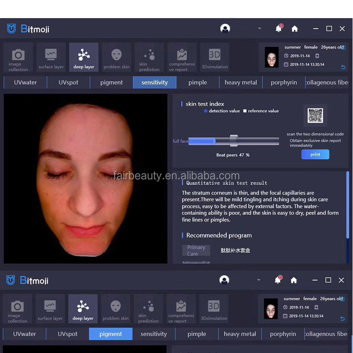Open the heavy metal analysis tab
The width and height of the screenshot is (353, 353).
pos(240,82)
